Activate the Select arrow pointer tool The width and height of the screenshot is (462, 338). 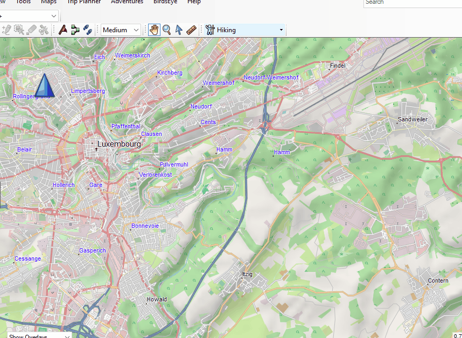179,30
